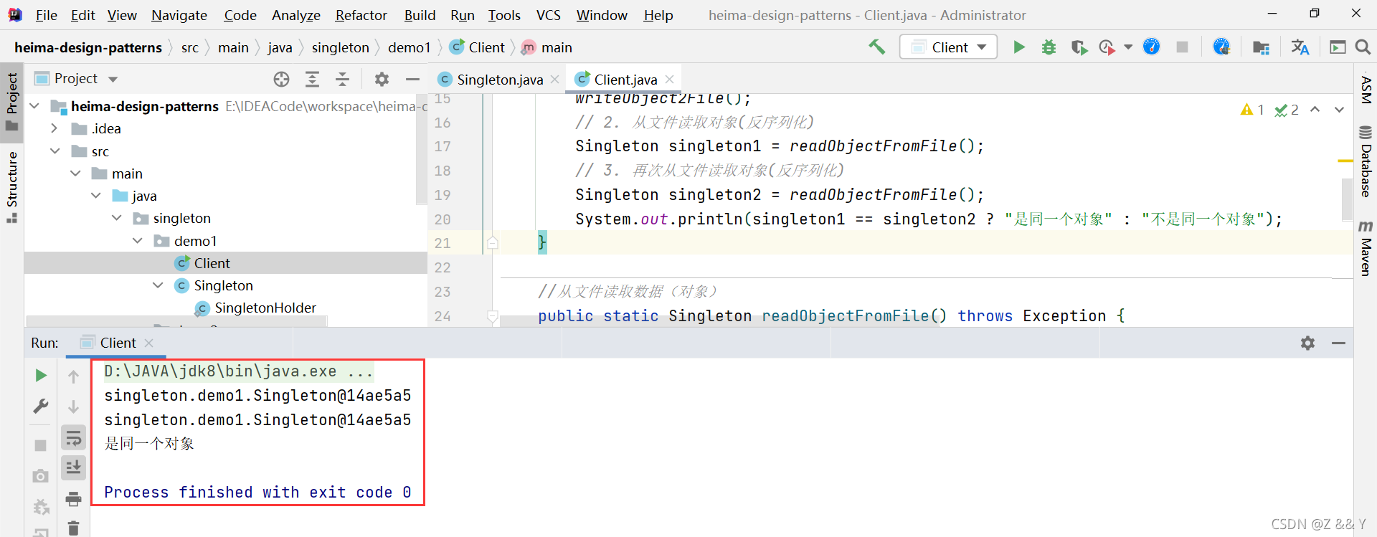Click the camera dump threads icon
Viewport: 1377px width, 537px height.
[x=41, y=475]
